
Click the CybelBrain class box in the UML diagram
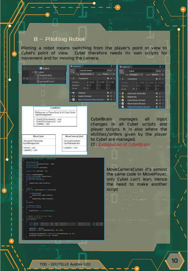[x=55, y=116]
